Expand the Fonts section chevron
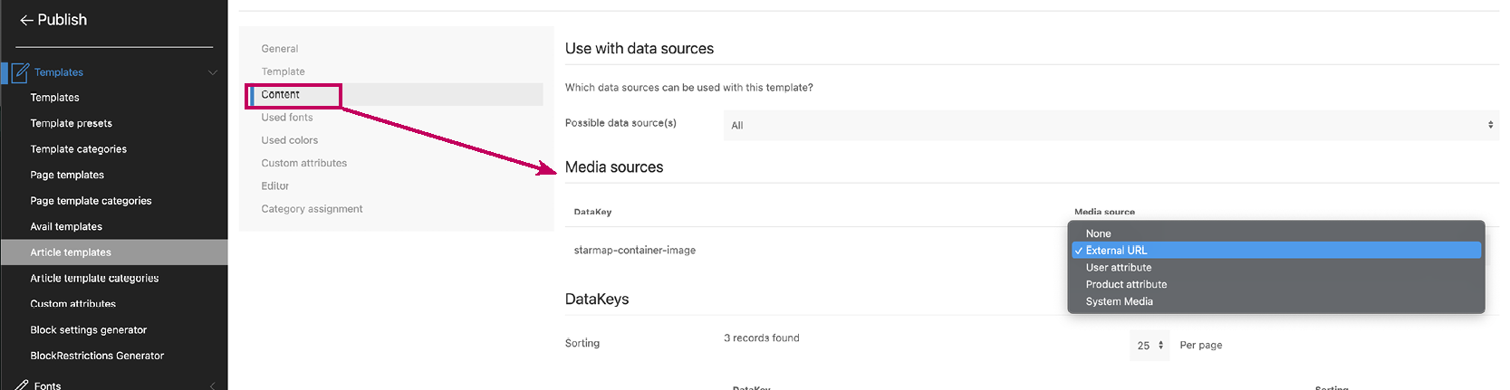This screenshot has width=1510, height=390. coord(213,385)
